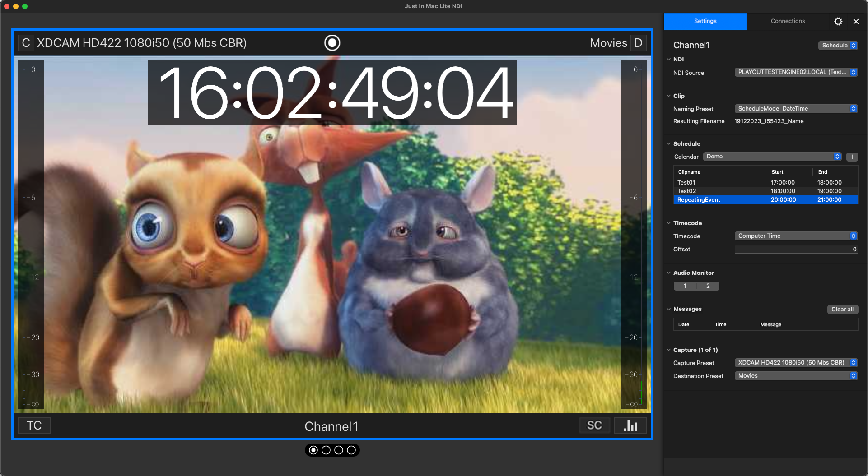Click the right audio level meter

[x=634, y=234]
